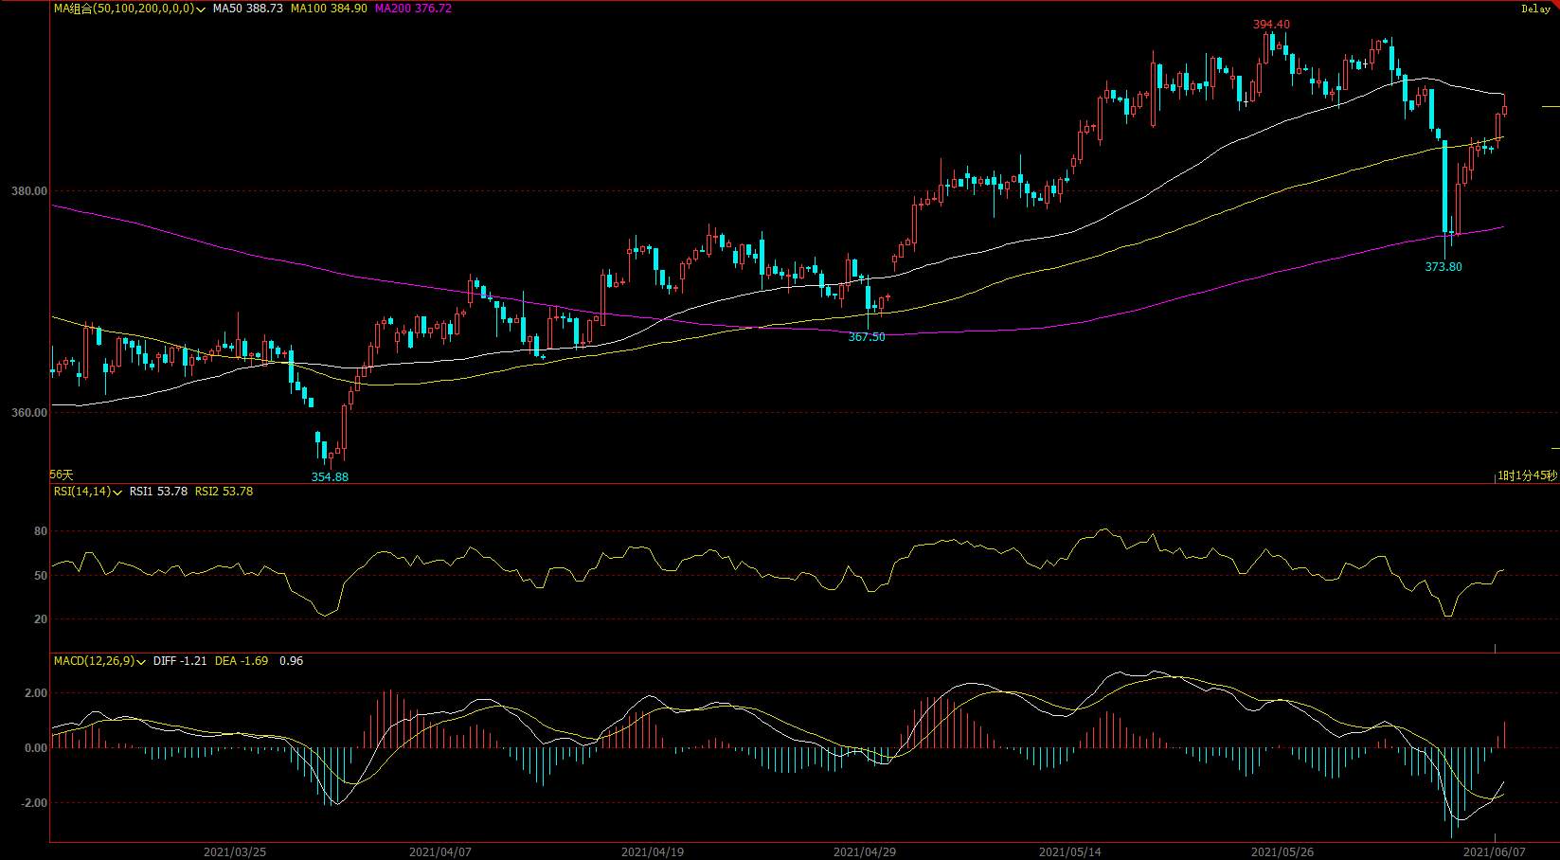Click the 367.50 low price marker
Viewport: 1560px width, 860px height.
(867, 337)
